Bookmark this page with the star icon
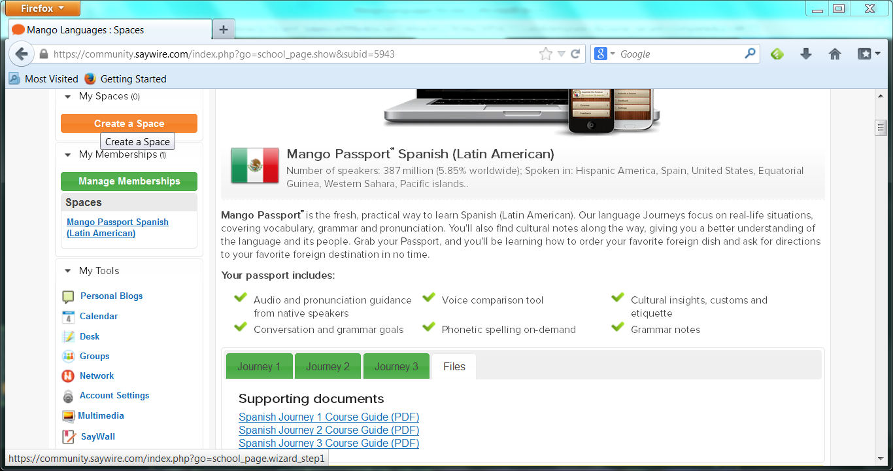 pos(546,54)
